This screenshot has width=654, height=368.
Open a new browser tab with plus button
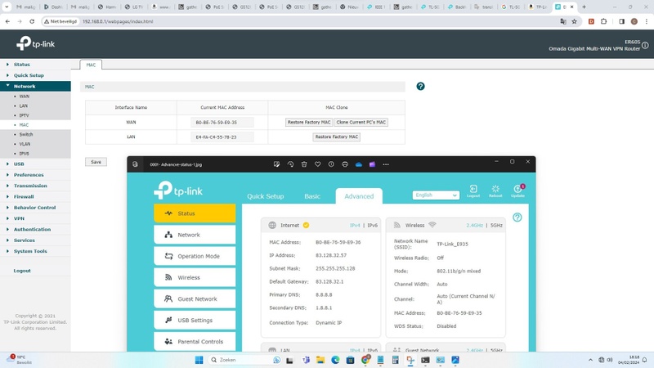pos(584,7)
